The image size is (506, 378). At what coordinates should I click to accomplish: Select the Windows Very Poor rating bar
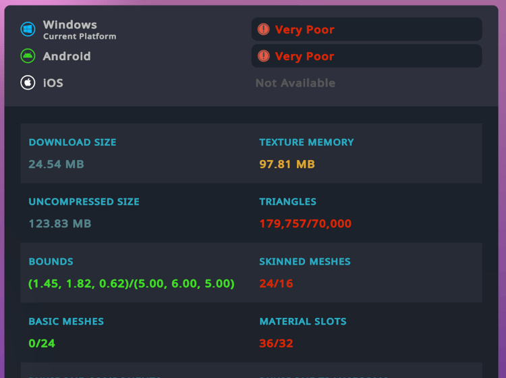[366, 29]
